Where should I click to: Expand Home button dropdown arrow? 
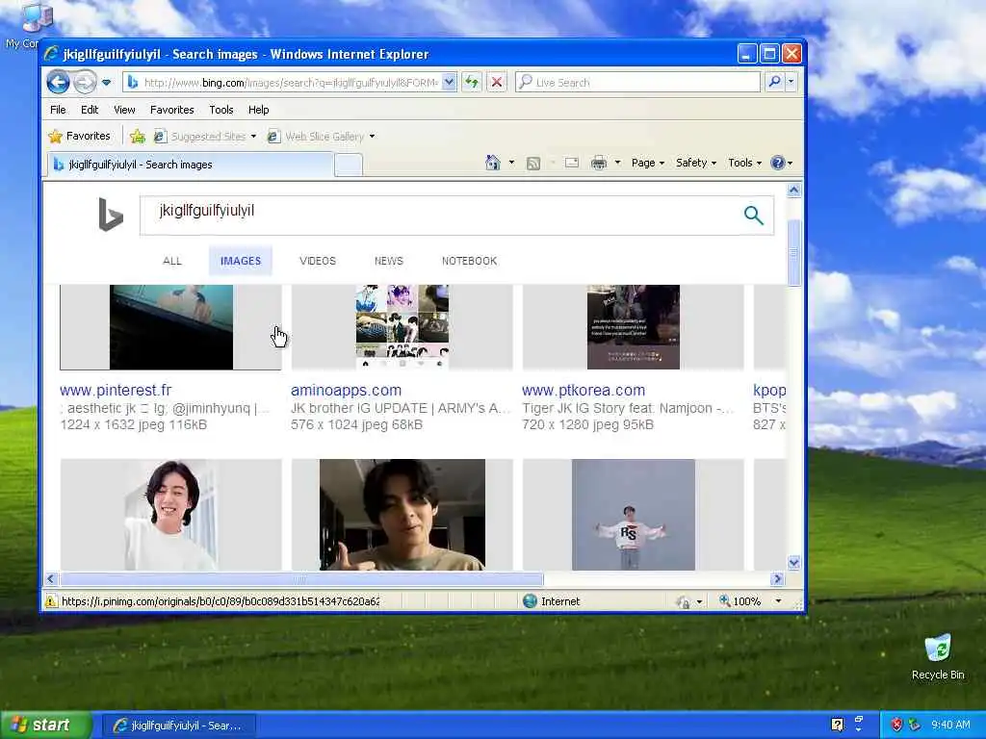[x=511, y=163]
